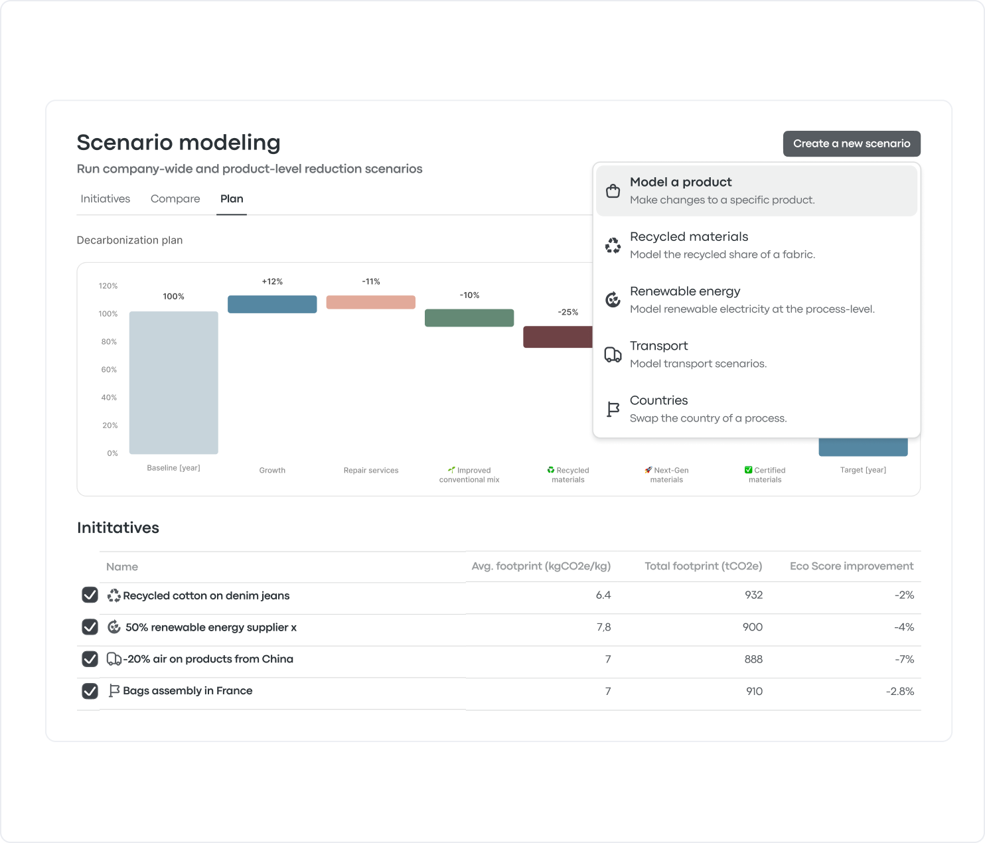Click recycle icon in Recycled cotton row
Screen dimensions: 985x843
click(114, 596)
